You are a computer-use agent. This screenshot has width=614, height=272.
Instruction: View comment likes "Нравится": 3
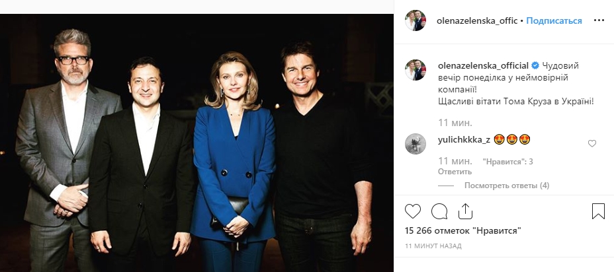508,161
